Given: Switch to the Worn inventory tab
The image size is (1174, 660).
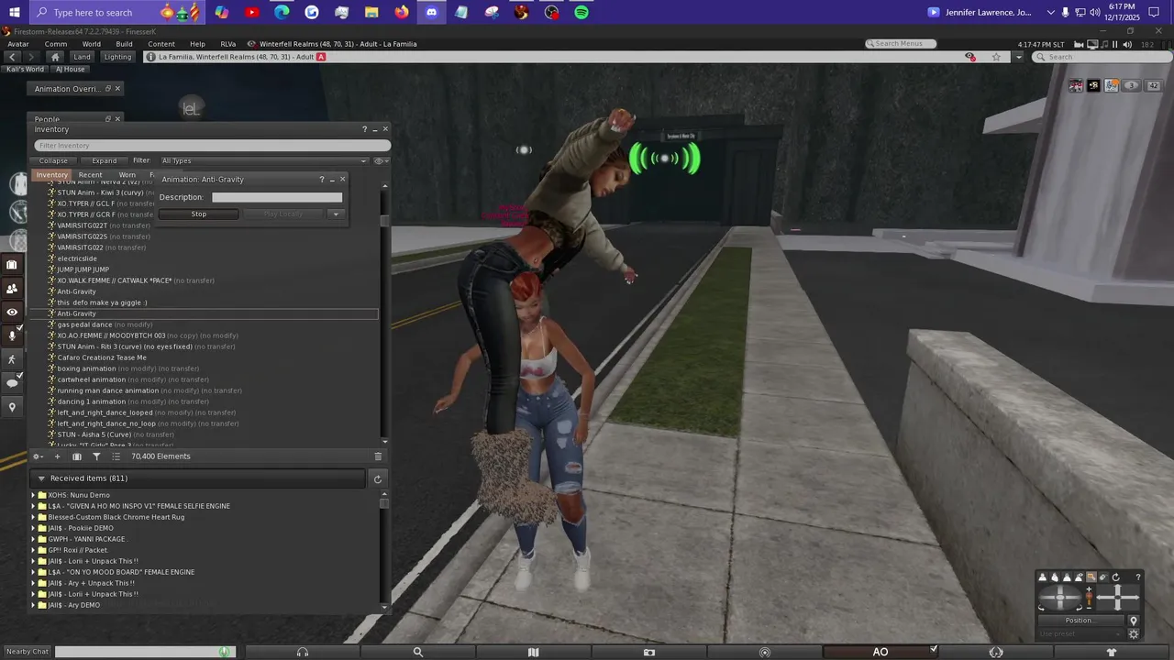Looking at the screenshot, I should (127, 175).
